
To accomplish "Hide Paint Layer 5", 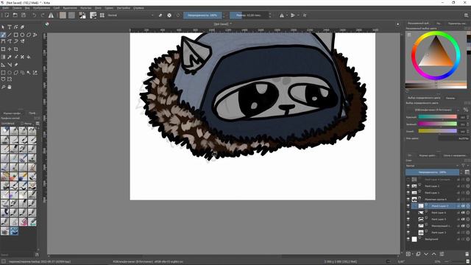I will point(408,219).
